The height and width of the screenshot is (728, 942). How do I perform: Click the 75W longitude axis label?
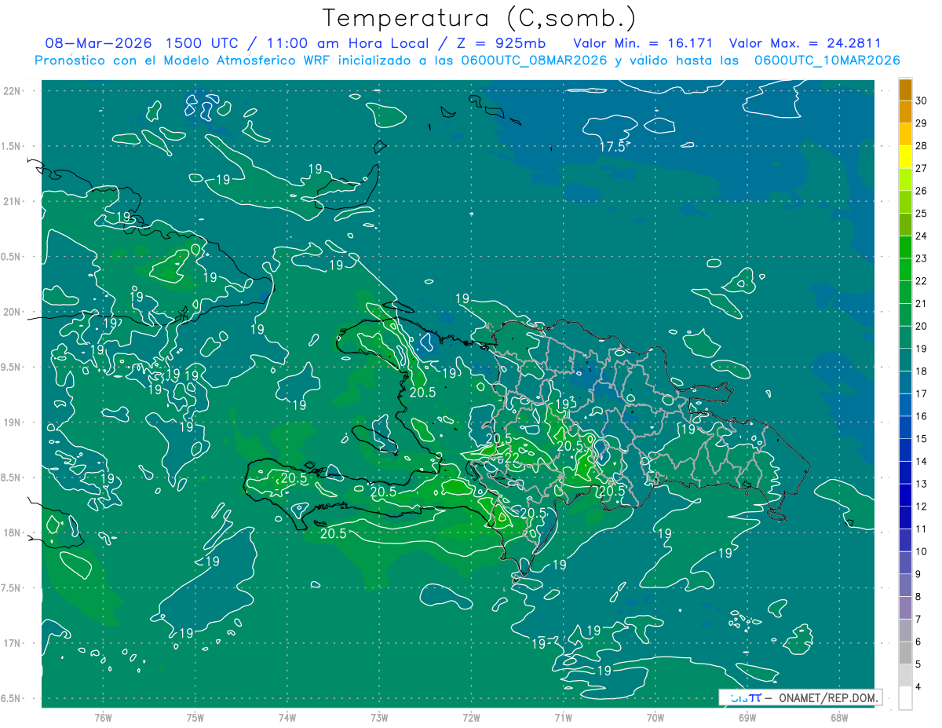point(195,717)
